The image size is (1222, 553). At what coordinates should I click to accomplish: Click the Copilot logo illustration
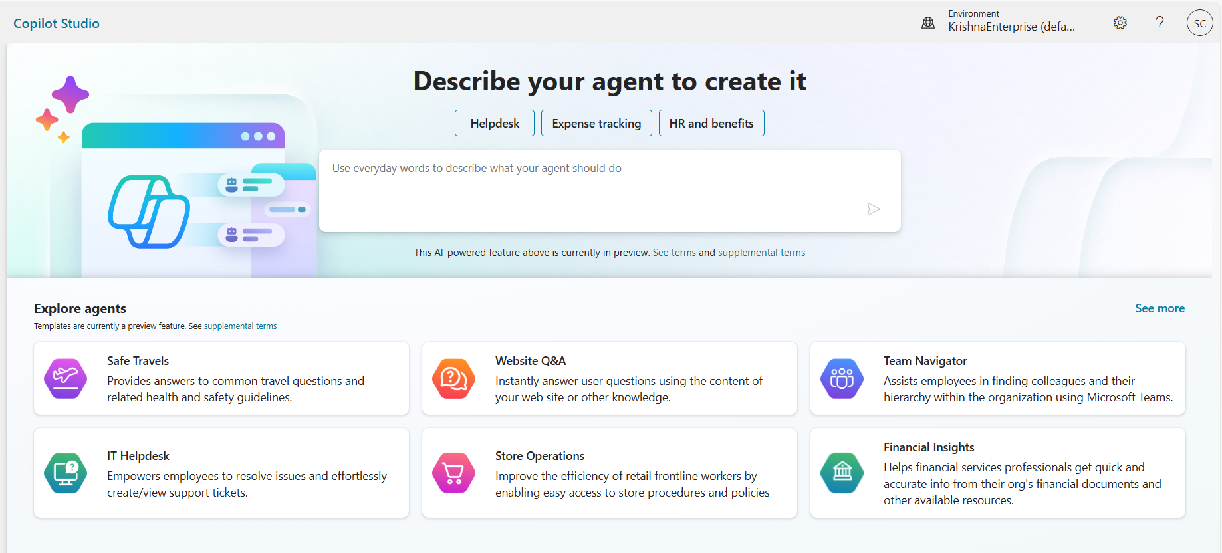pyautogui.click(x=149, y=211)
